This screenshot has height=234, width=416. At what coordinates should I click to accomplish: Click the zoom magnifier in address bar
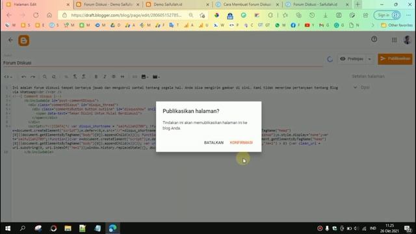coord(191,16)
